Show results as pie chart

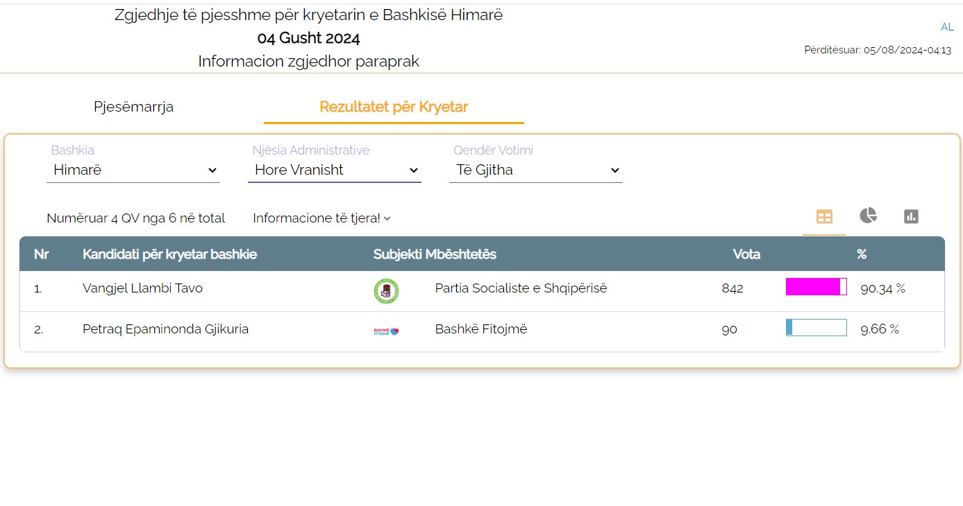click(x=868, y=216)
